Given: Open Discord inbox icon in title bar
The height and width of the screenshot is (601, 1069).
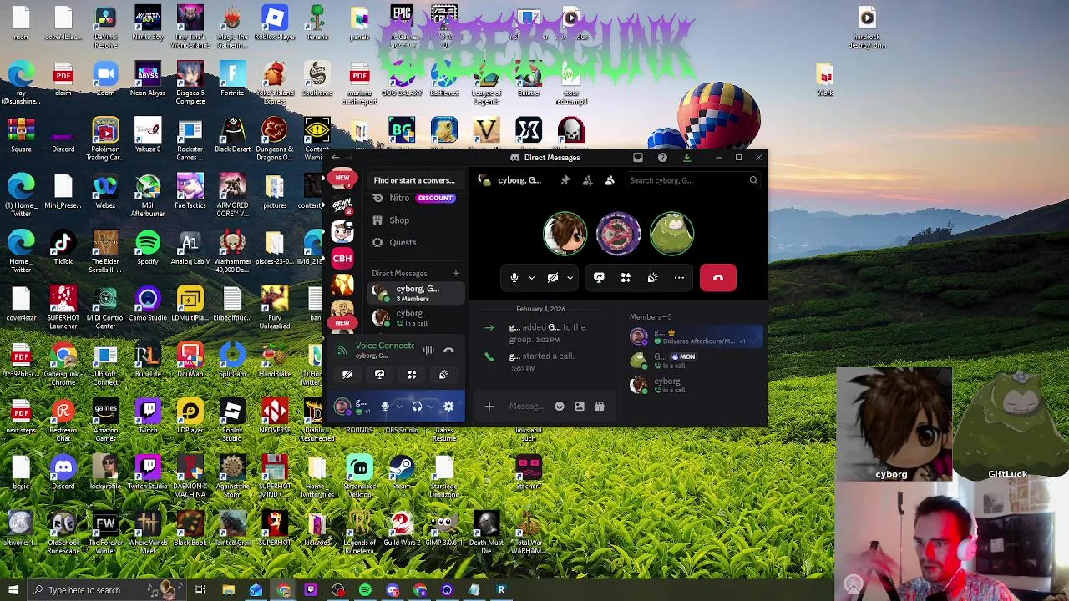Looking at the screenshot, I should [x=638, y=158].
